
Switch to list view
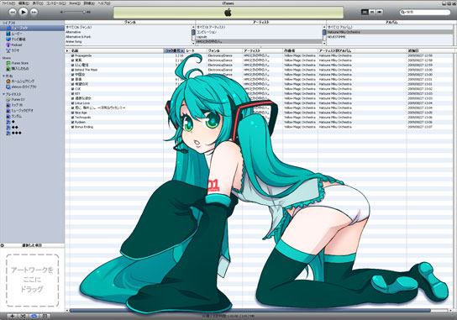(x=365, y=12)
